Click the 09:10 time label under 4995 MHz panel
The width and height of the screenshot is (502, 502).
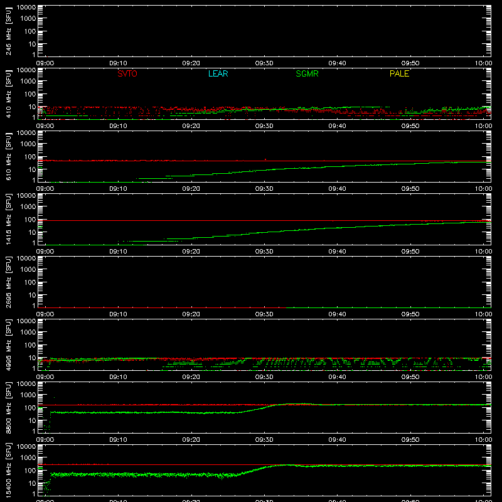(x=118, y=377)
